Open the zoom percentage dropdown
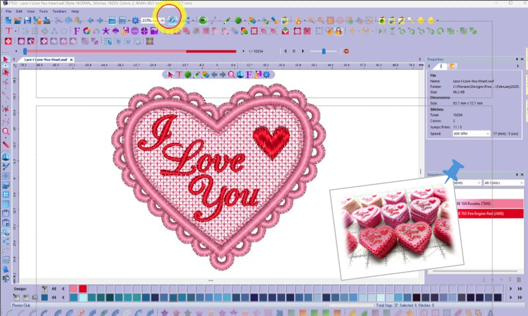 163,20
